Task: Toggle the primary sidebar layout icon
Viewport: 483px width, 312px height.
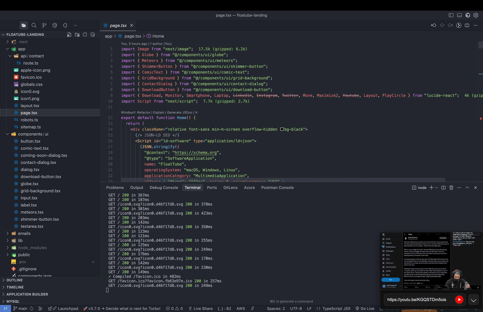Action: [x=451, y=15]
